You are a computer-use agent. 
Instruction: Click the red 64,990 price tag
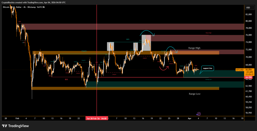(x=248, y=77)
